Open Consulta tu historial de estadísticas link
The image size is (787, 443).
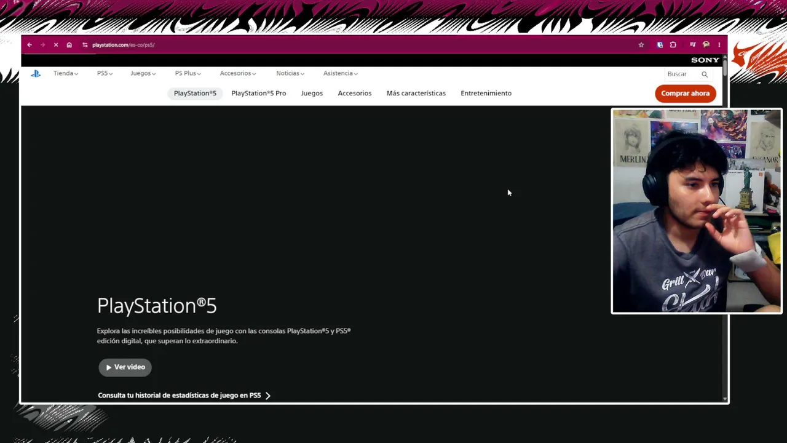(184, 396)
